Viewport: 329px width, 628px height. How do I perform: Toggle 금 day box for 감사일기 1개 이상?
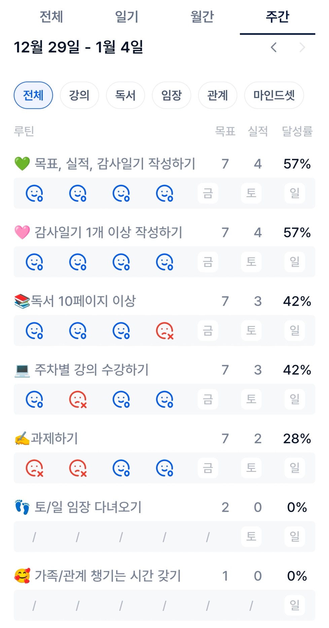[208, 262]
